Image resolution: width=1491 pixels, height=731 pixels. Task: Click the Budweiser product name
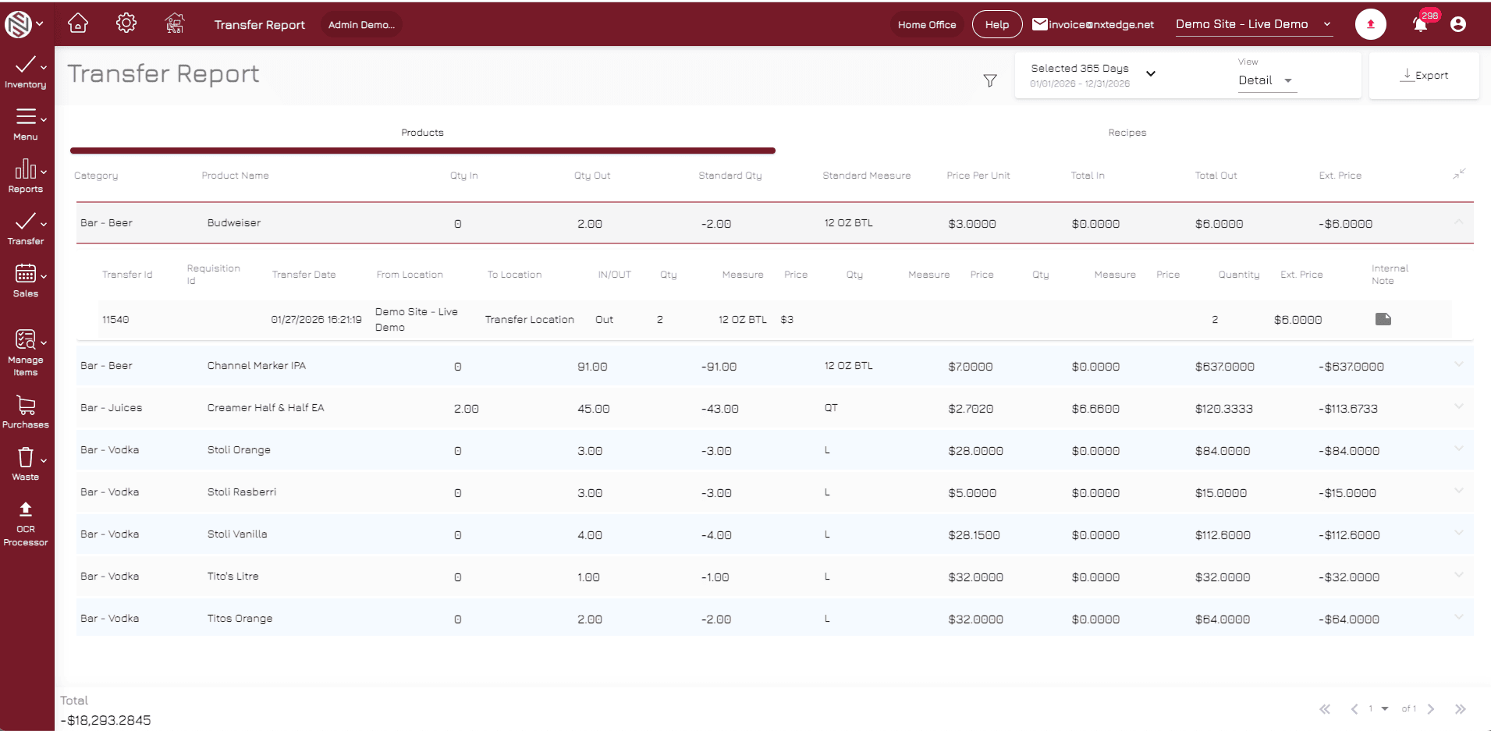[234, 223]
